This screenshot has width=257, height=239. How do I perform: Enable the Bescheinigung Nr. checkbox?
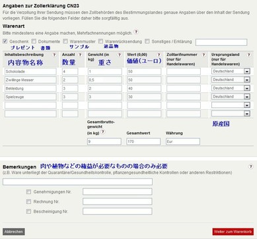click(28, 211)
